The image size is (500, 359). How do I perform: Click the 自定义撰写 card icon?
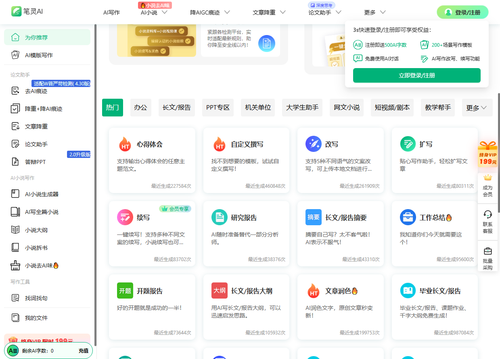pos(219,144)
